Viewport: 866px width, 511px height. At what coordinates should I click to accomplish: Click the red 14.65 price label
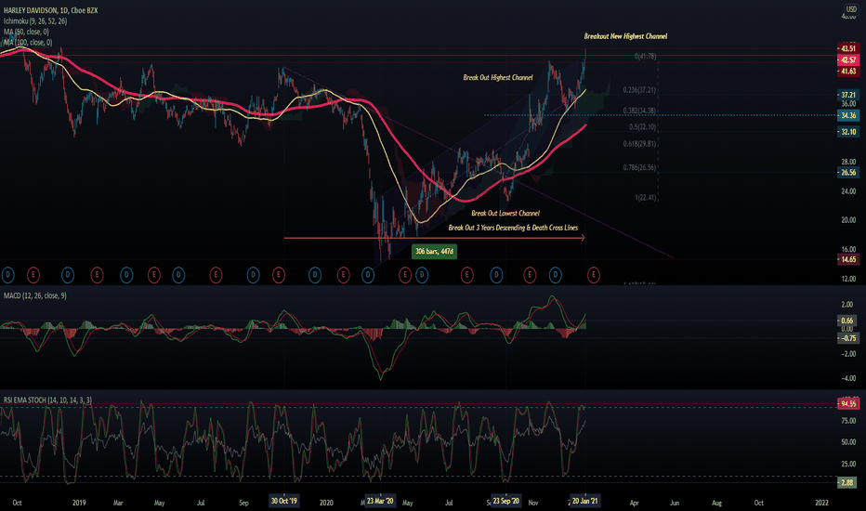coord(847,259)
